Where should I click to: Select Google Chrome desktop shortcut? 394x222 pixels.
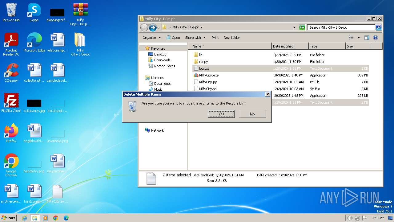[11, 165]
